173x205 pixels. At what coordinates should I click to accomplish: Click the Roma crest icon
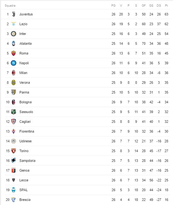(x=14, y=53)
